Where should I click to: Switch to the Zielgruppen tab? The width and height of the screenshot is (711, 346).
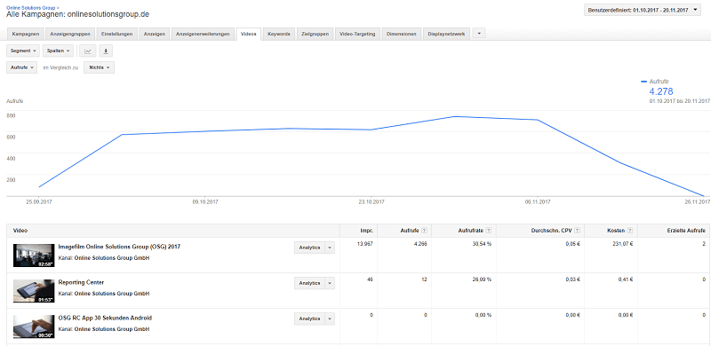(316, 34)
